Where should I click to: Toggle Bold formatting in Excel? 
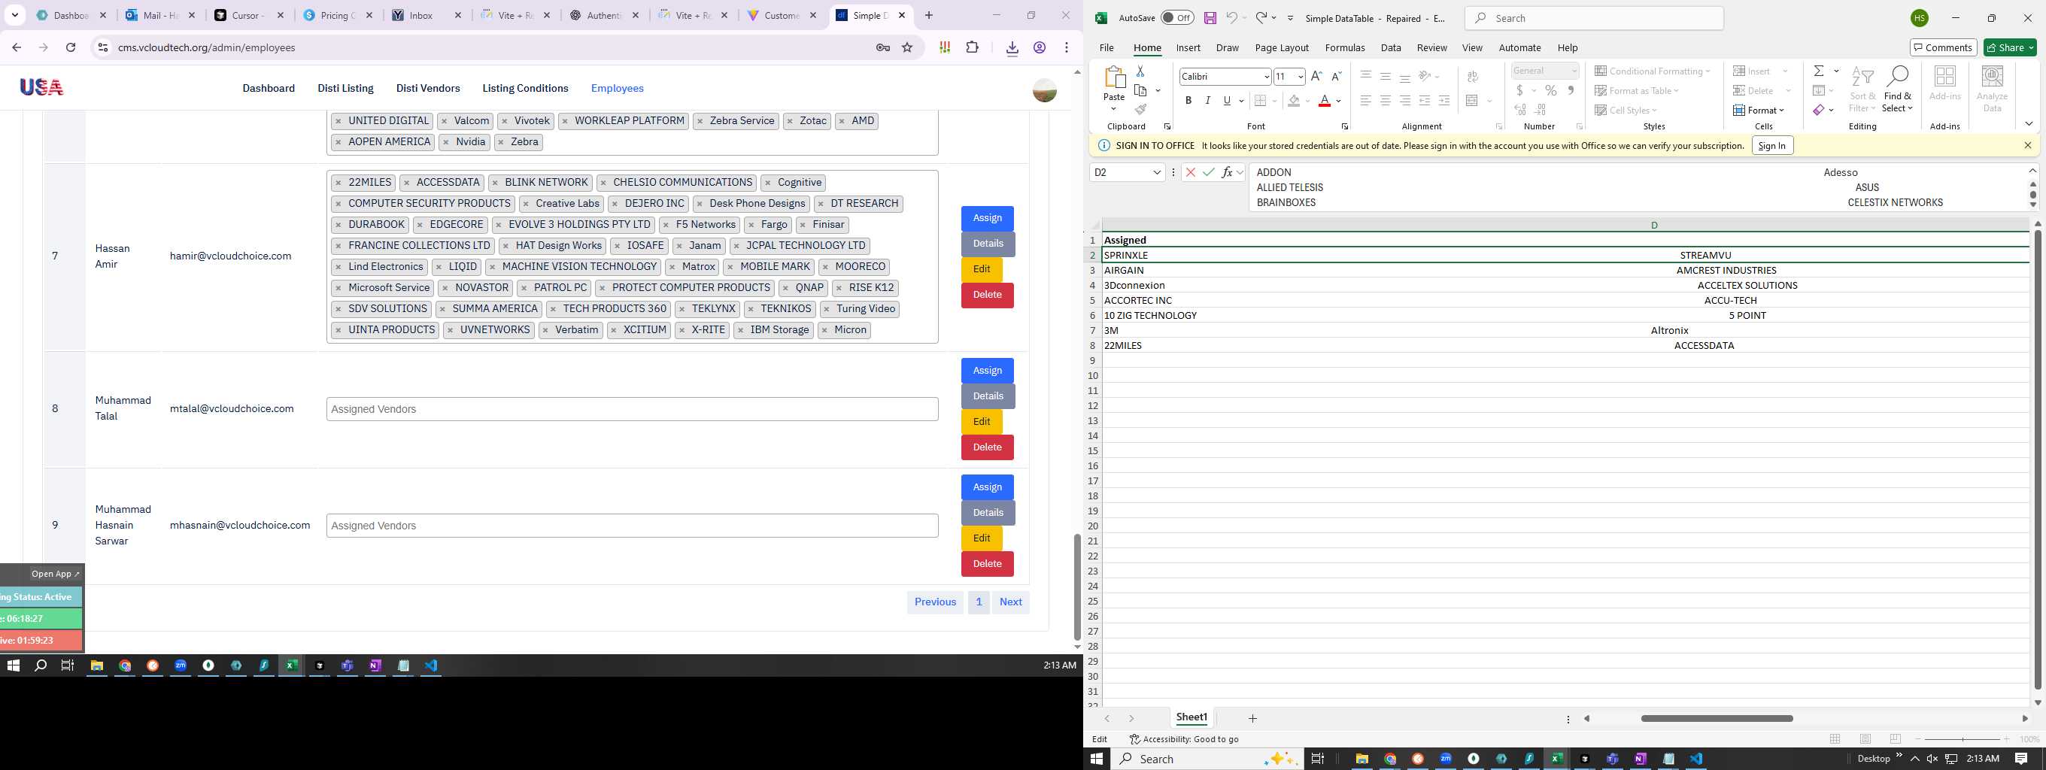point(1188,101)
